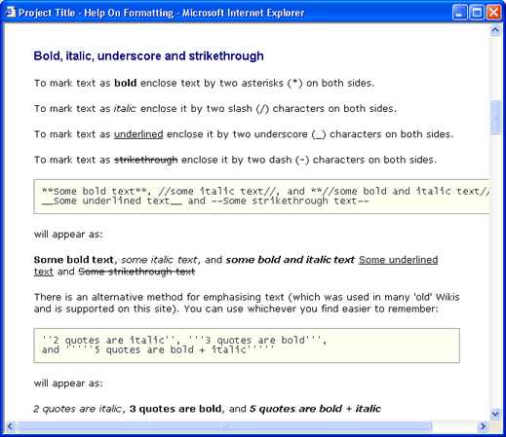Viewport: 506px width, 437px height.
Task: Click the Internet Explorer page icon in title bar
Action: 10,12
